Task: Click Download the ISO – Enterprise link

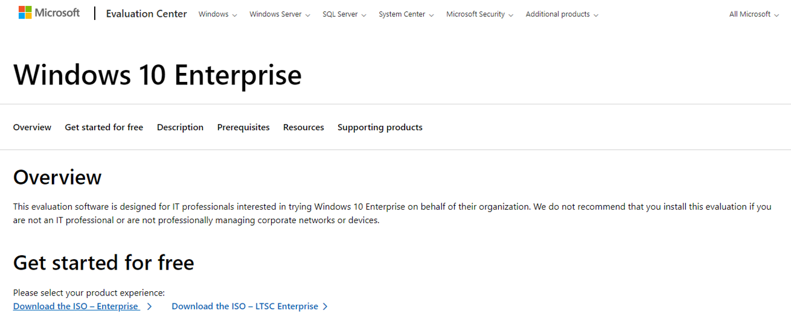Action: tap(76, 306)
